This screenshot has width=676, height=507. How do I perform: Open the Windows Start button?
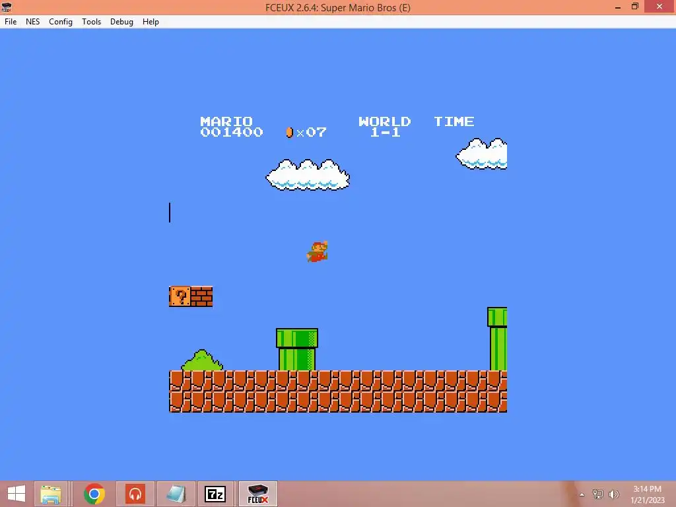pos(17,494)
